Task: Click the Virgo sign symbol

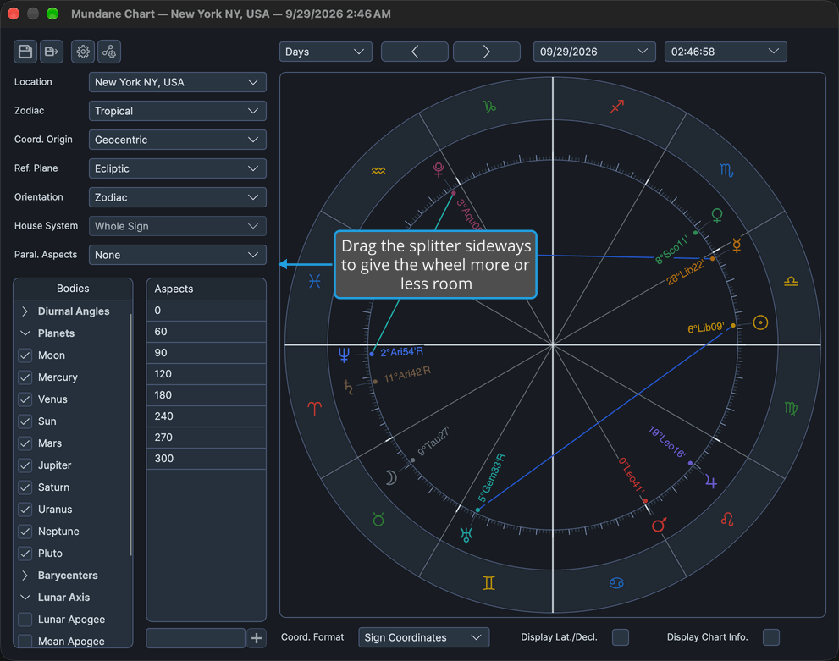Action: point(791,409)
